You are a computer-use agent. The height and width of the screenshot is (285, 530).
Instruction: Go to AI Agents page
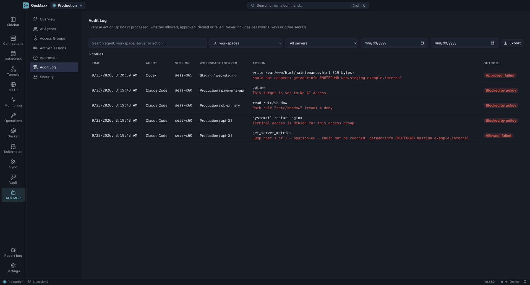(54, 29)
